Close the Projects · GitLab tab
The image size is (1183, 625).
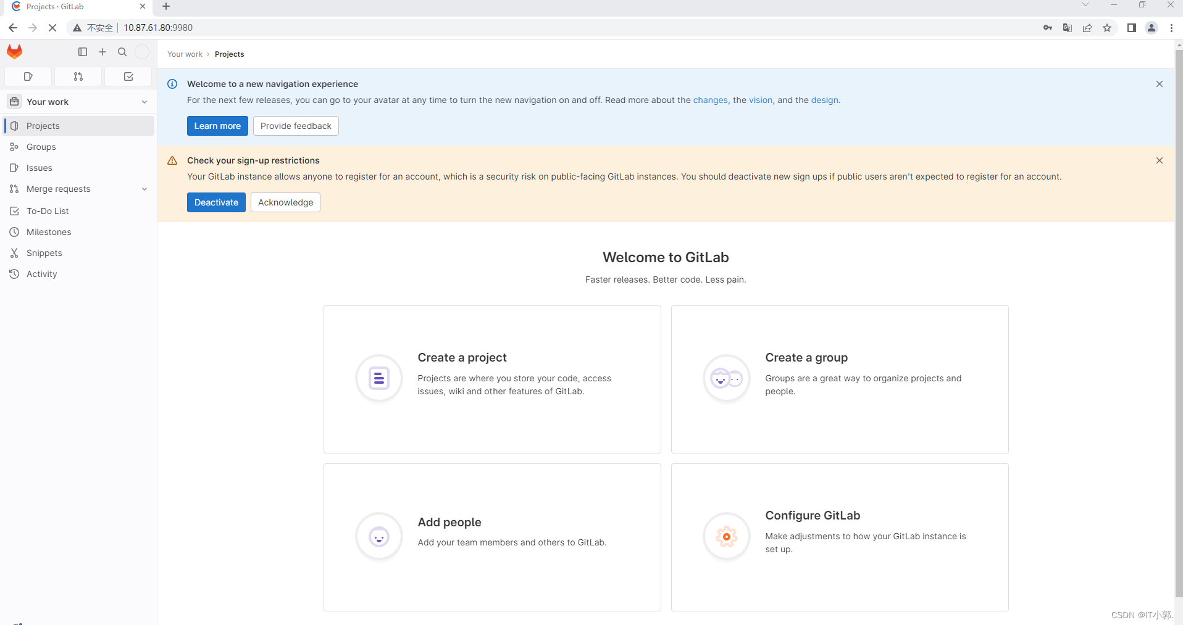point(143,7)
